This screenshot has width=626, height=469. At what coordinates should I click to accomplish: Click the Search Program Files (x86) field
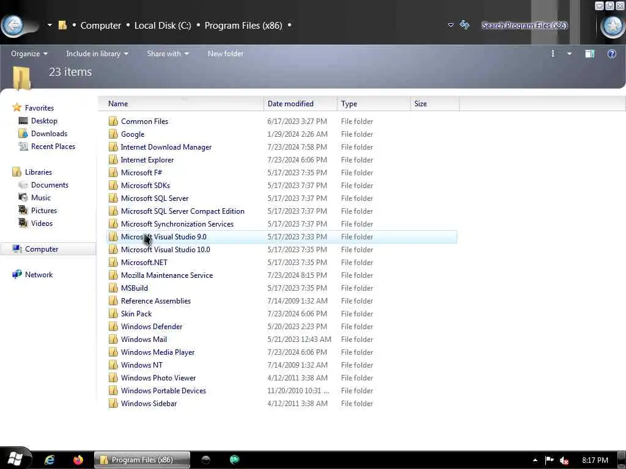[x=524, y=26]
